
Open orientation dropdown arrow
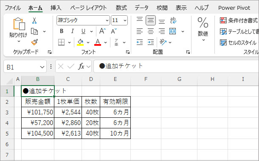pyautogui.click(x=170, y=42)
